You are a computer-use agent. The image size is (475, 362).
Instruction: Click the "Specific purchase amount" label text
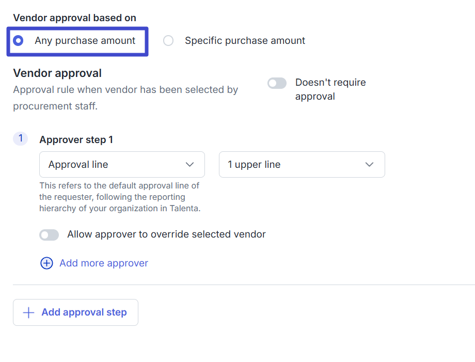(x=245, y=41)
